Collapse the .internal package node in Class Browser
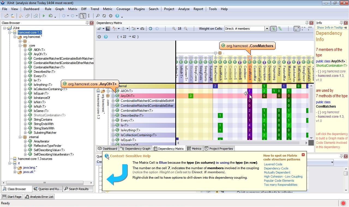Screen dimensions: 349x207 coord(20,137)
